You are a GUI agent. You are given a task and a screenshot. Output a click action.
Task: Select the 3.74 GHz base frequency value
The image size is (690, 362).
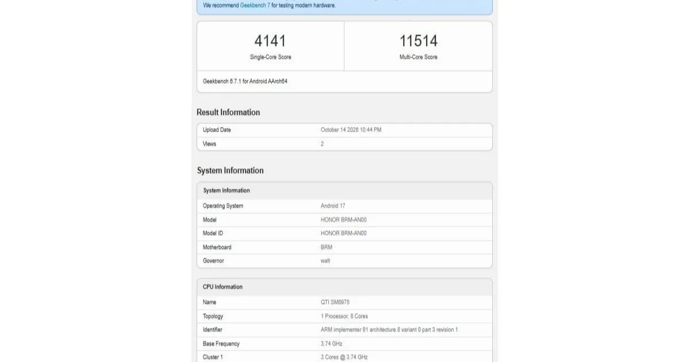coord(332,344)
